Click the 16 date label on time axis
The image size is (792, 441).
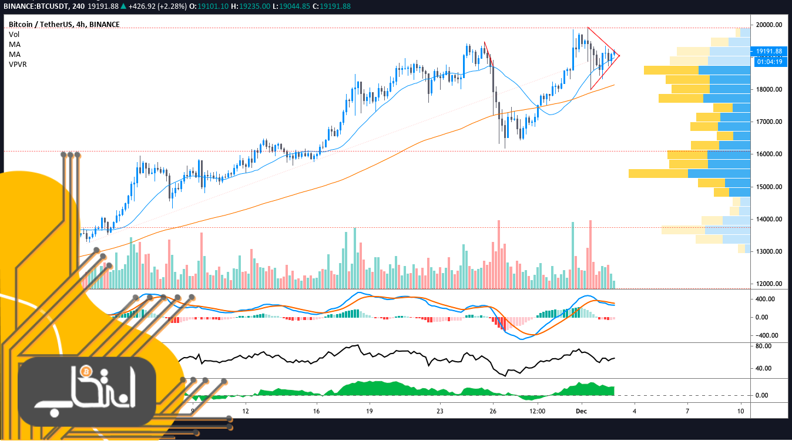point(316,411)
